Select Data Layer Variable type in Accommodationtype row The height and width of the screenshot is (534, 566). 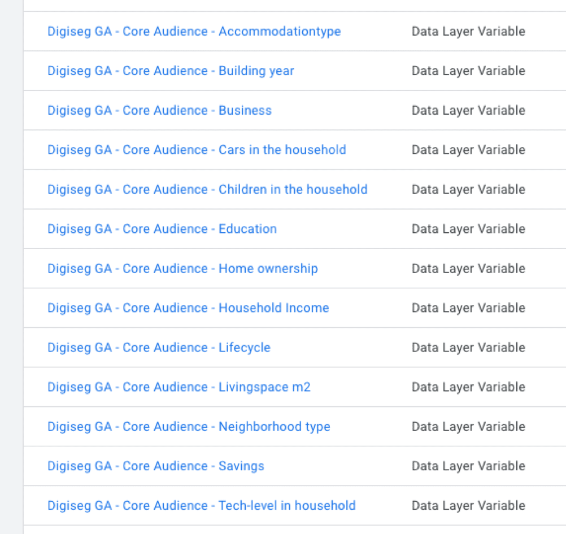pyautogui.click(x=468, y=32)
